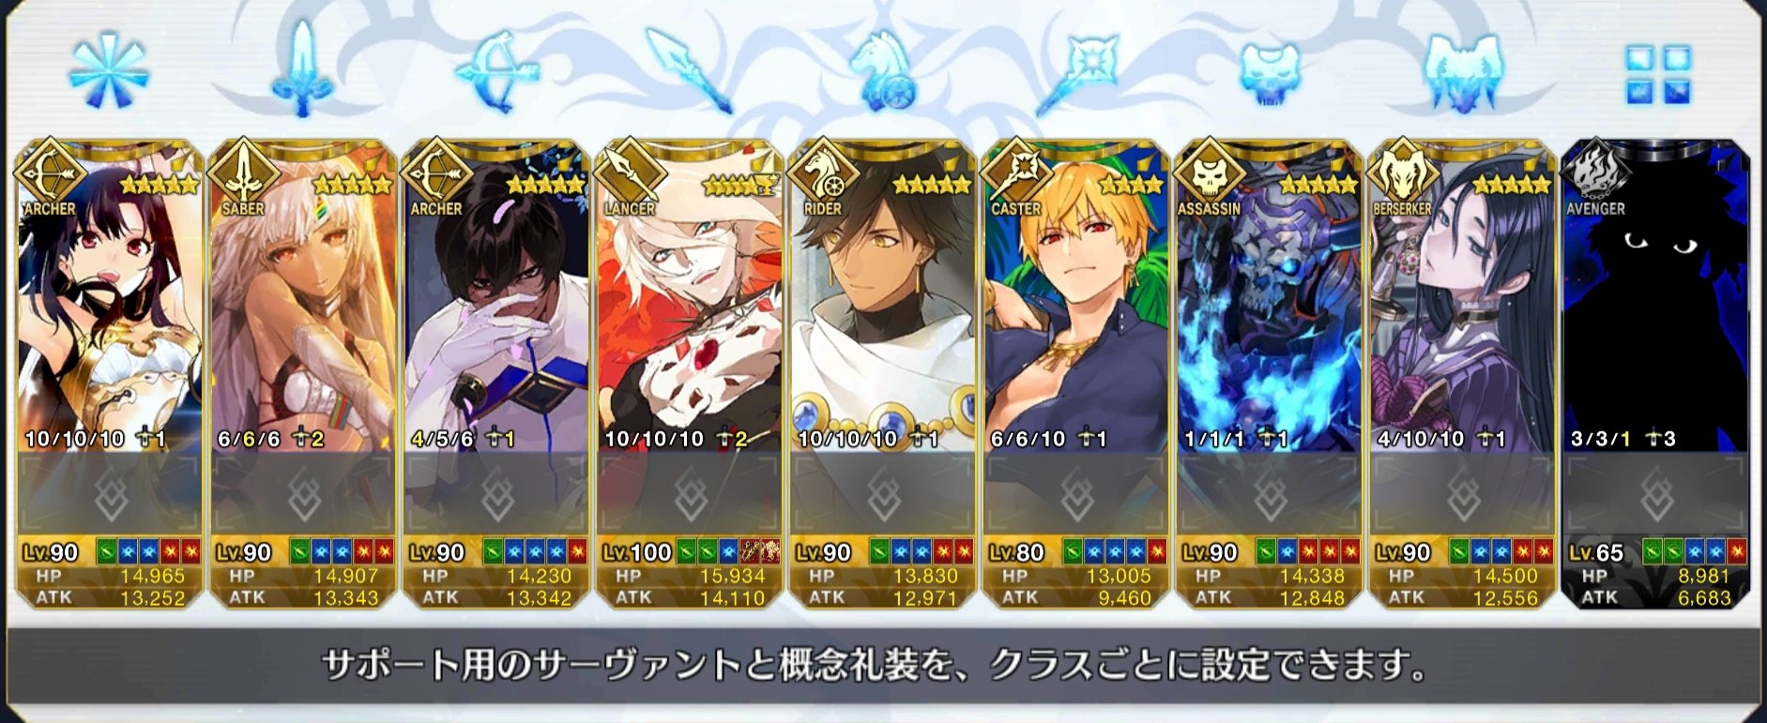Screen dimensions: 1767x723
Task: Tap the empty craft essence slot under Berserker
Action: [1463, 494]
